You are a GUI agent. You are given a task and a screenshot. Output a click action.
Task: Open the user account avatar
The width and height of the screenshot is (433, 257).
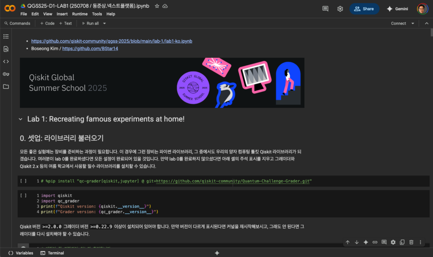422,9
